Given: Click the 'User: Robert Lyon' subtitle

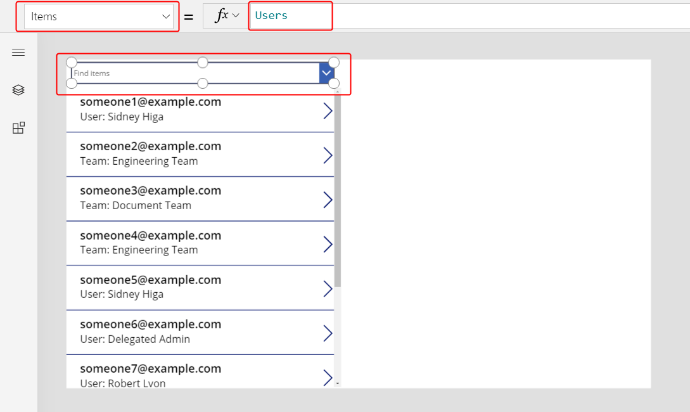Looking at the screenshot, I should (x=123, y=383).
